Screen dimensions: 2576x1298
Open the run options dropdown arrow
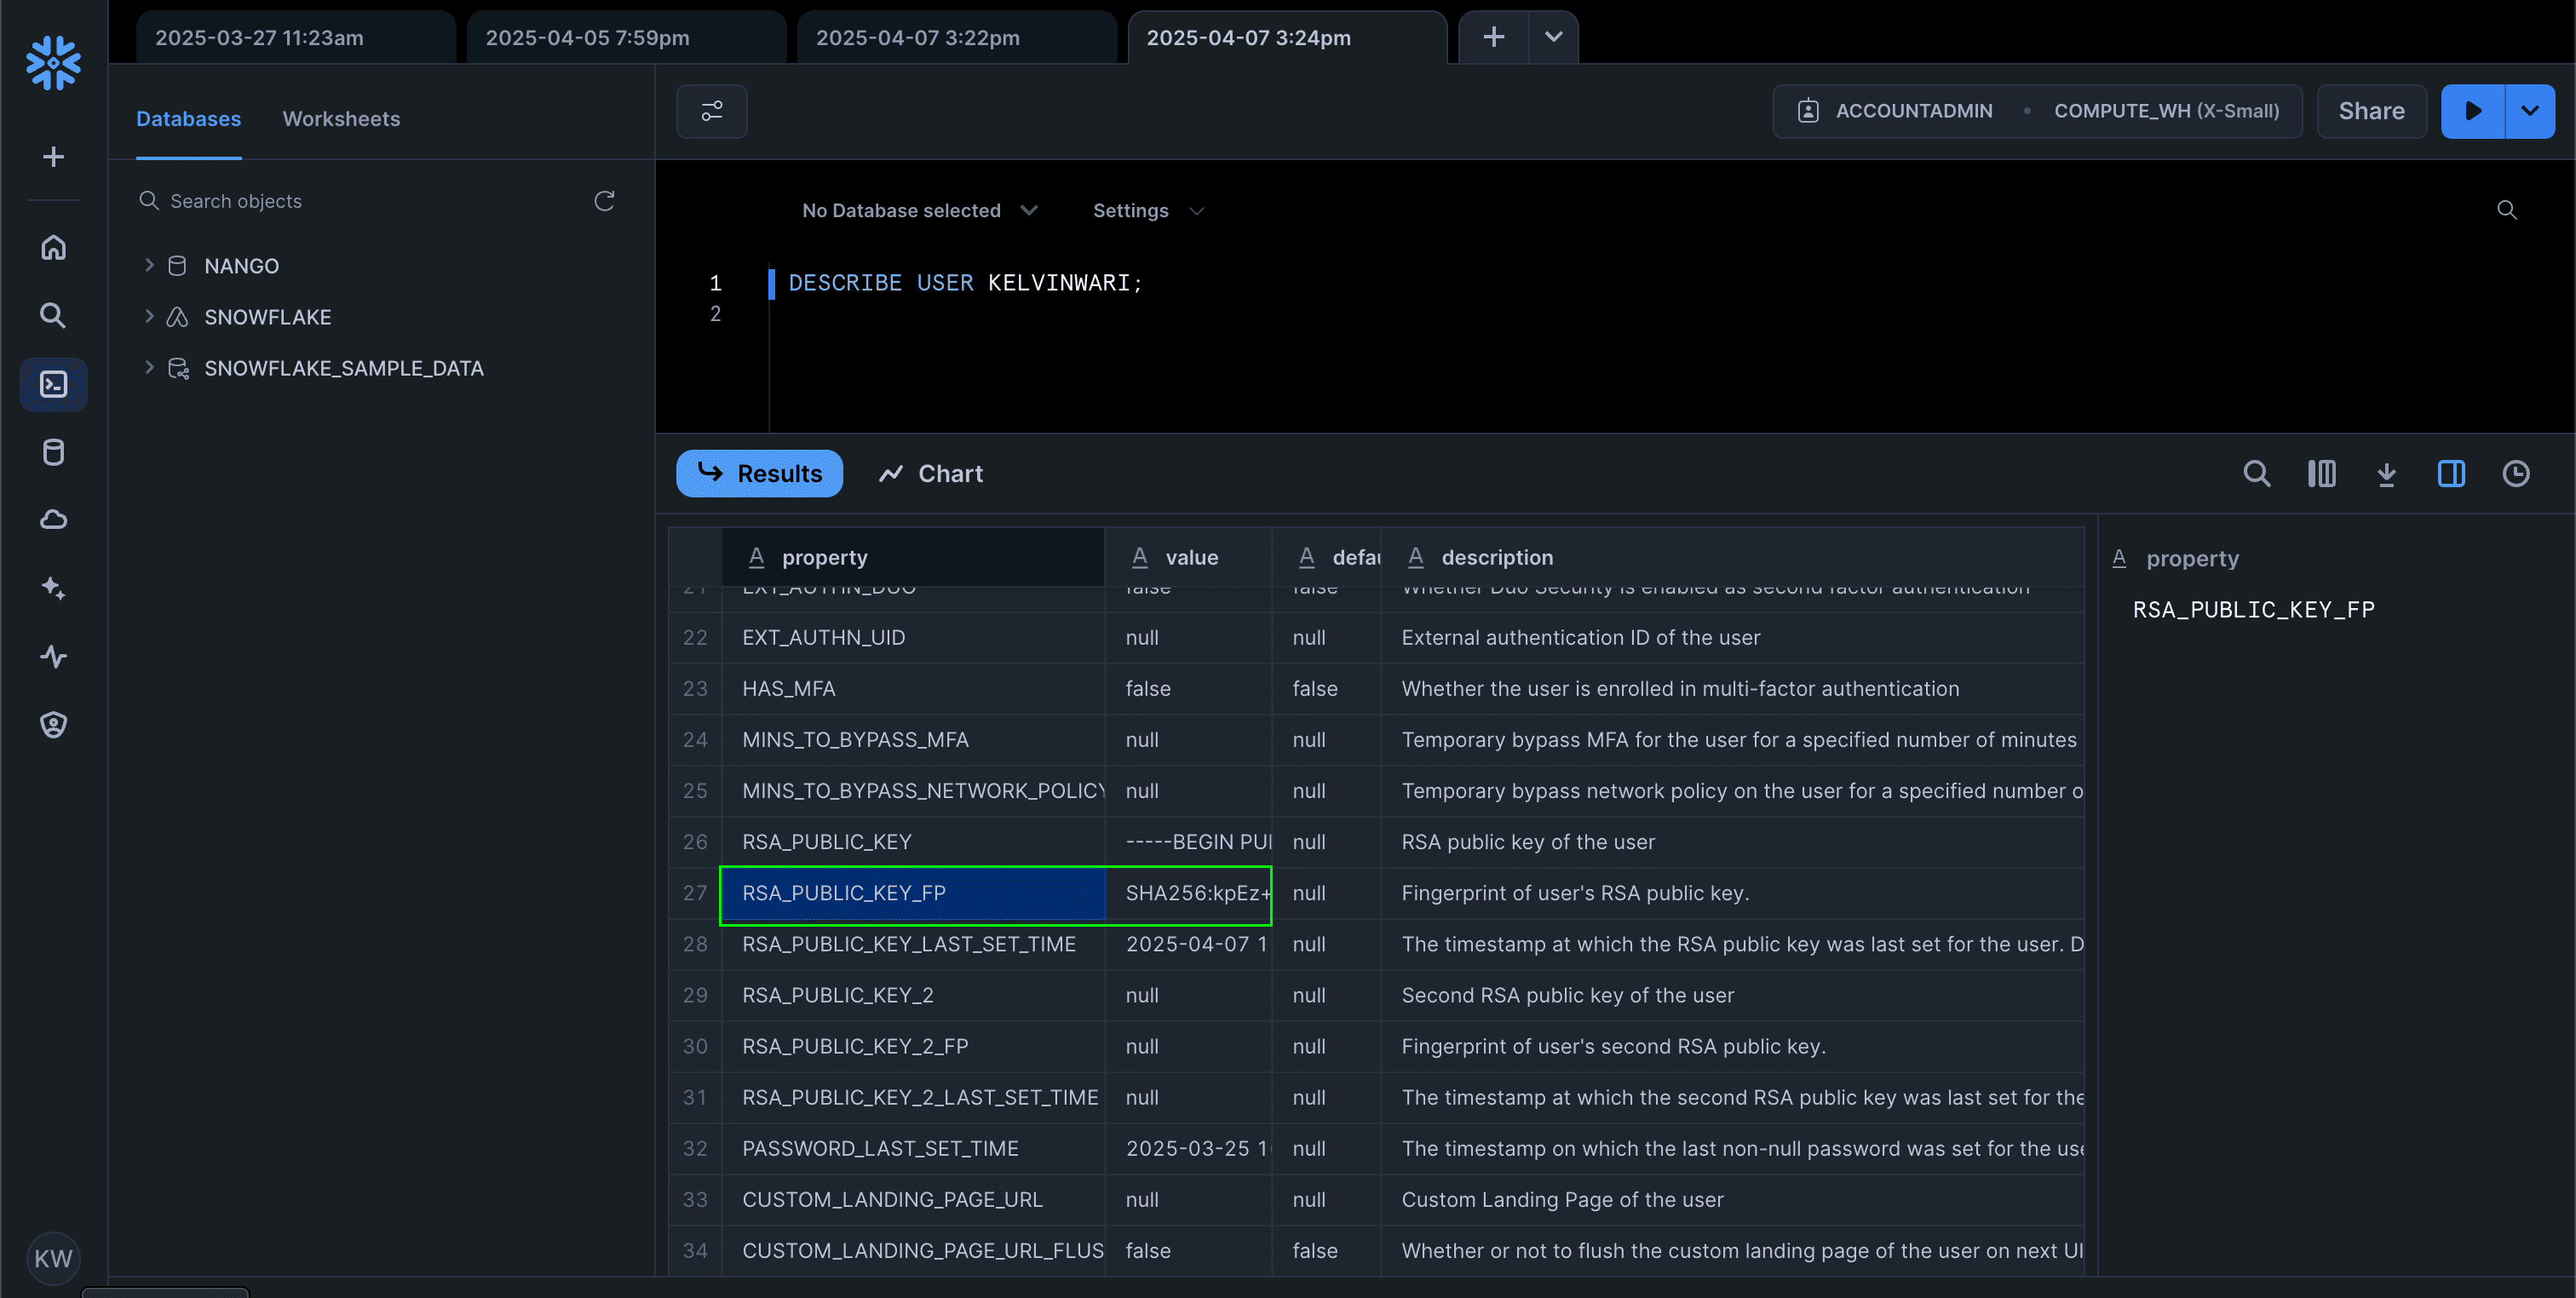click(x=2530, y=111)
